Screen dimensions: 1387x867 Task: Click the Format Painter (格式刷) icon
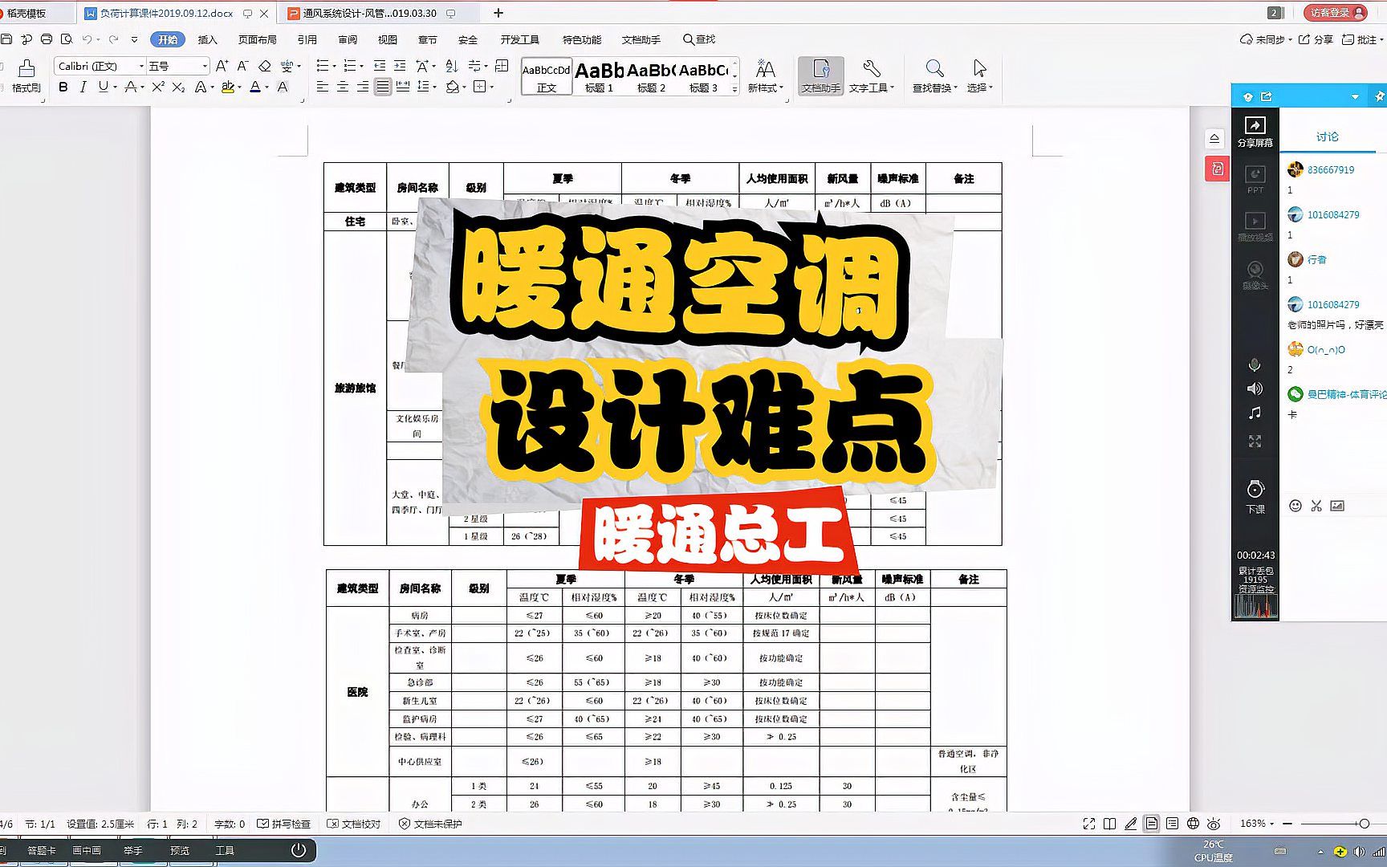(x=26, y=75)
